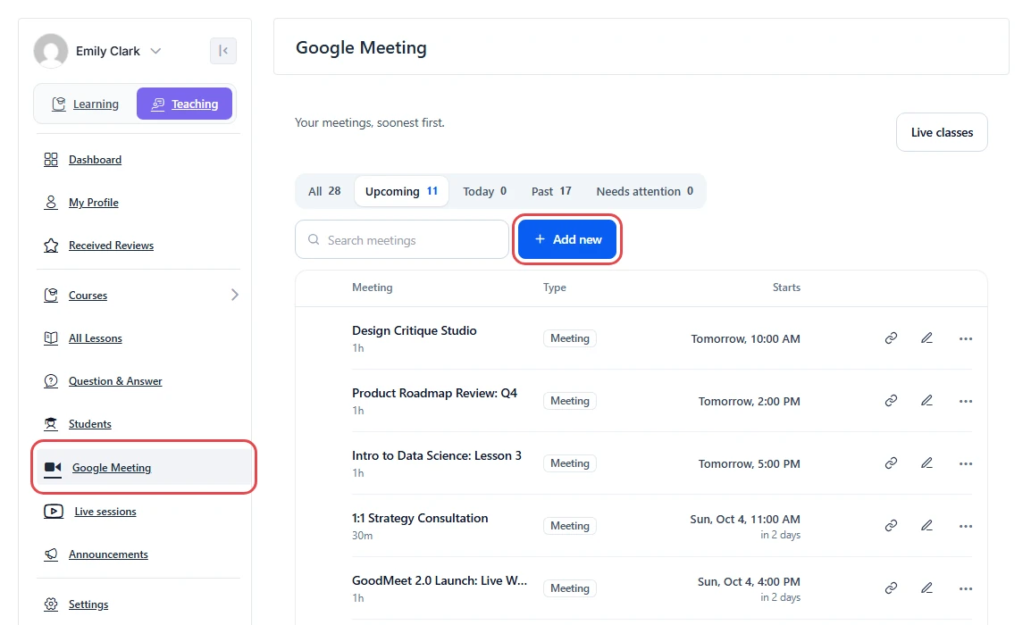The width and height of the screenshot is (1031, 625).
Task: Select the Upcoming 11 tab
Action: coord(402,191)
